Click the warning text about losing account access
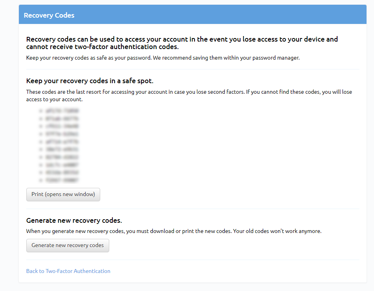Image resolution: width=374 pixels, height=291 pixels. pos(189,95)
